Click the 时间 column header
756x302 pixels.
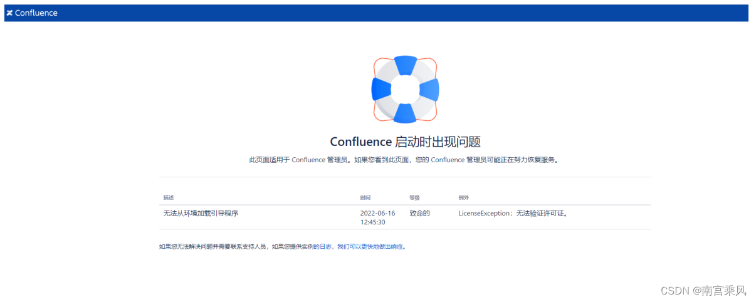pos(365,197)
